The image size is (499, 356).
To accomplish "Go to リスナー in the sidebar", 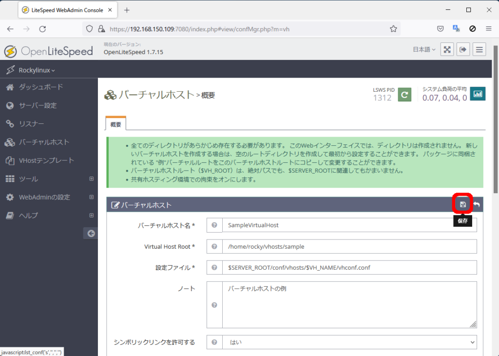I will tap(32, 124).
